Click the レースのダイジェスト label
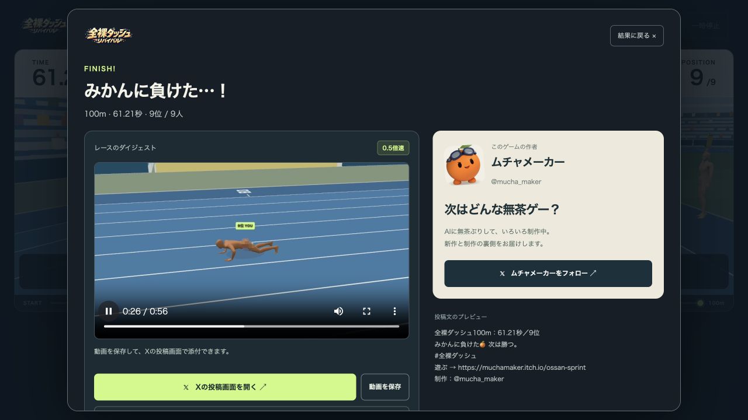 (x=125, y=148)
